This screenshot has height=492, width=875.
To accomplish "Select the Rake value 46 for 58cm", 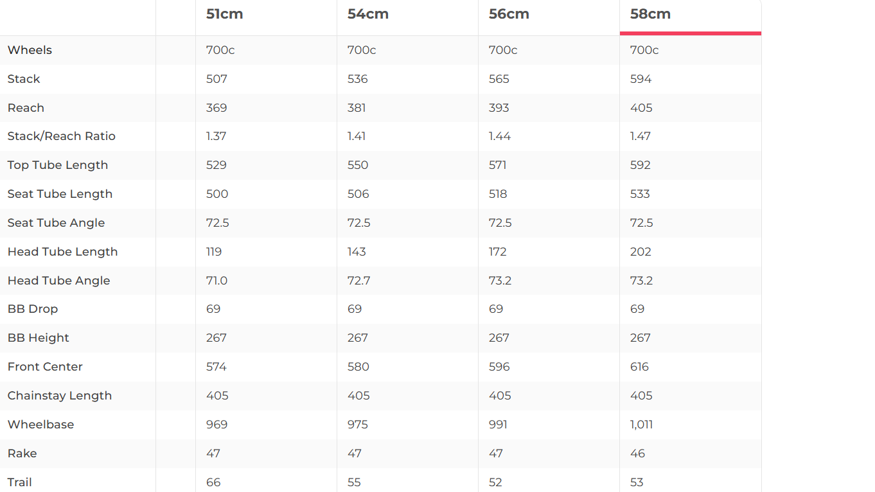I will click(x=637, y=453).
